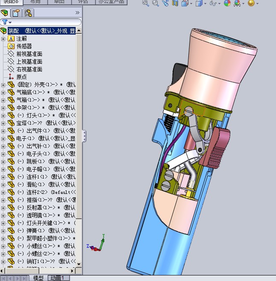This screenshot has width=276, height=281.
Task: Click inside the tree filter input field
Action: pos(46,22)
